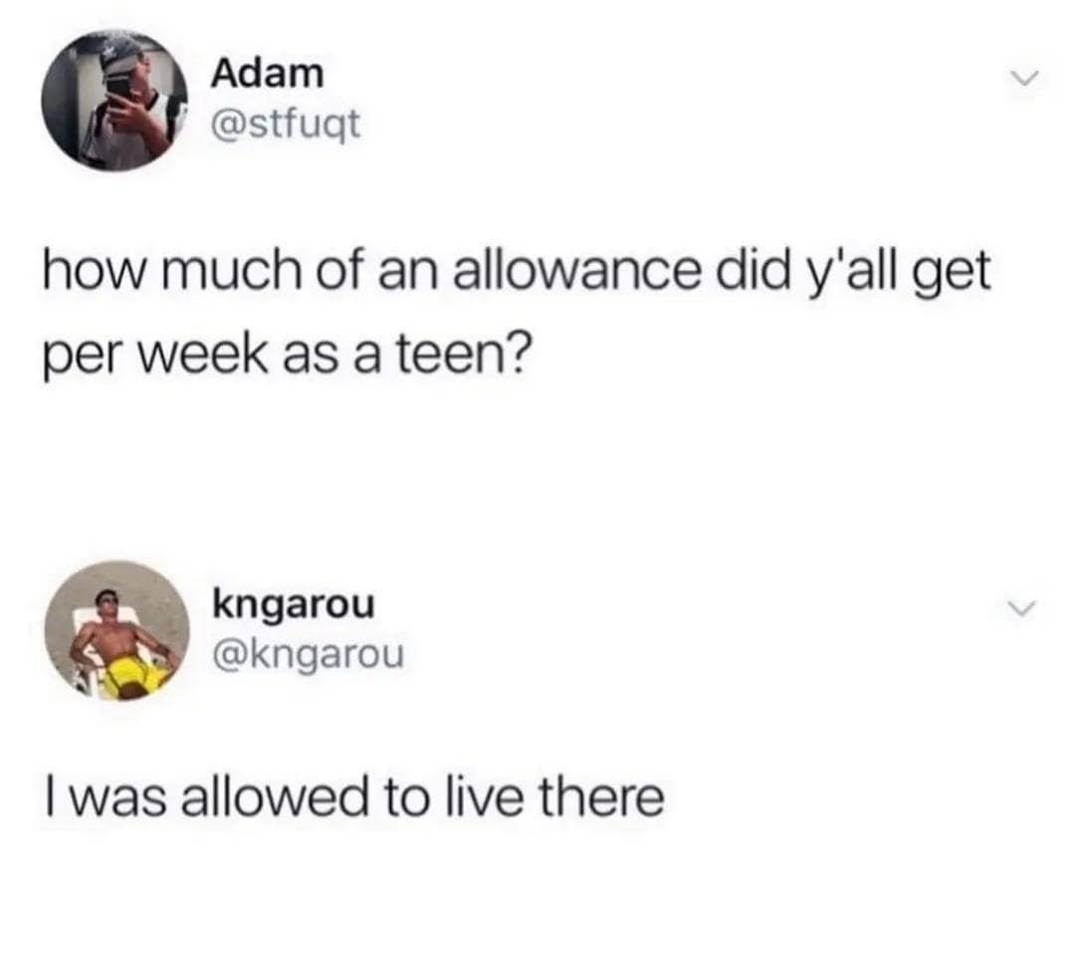The height and width of the screenshot is (955, 1074).
Task: Click the bold kngarou display name
Action: 294,605
